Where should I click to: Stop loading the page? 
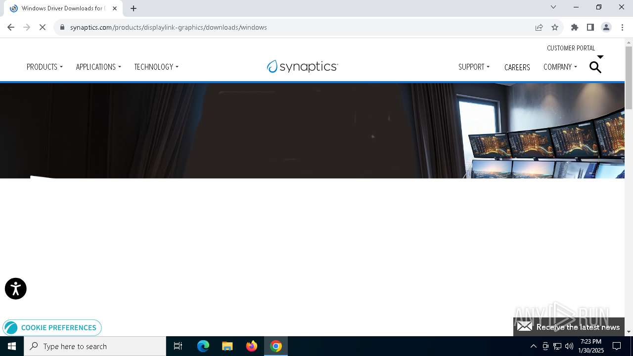click(x=43, y=27)
